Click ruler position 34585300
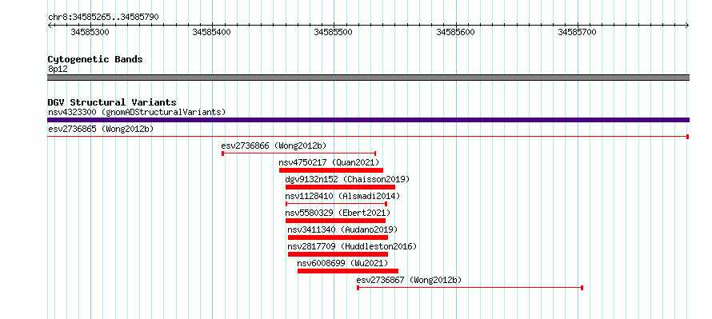Image resolution: width=712 pixels, height=319 pixels. click(90, 32)
